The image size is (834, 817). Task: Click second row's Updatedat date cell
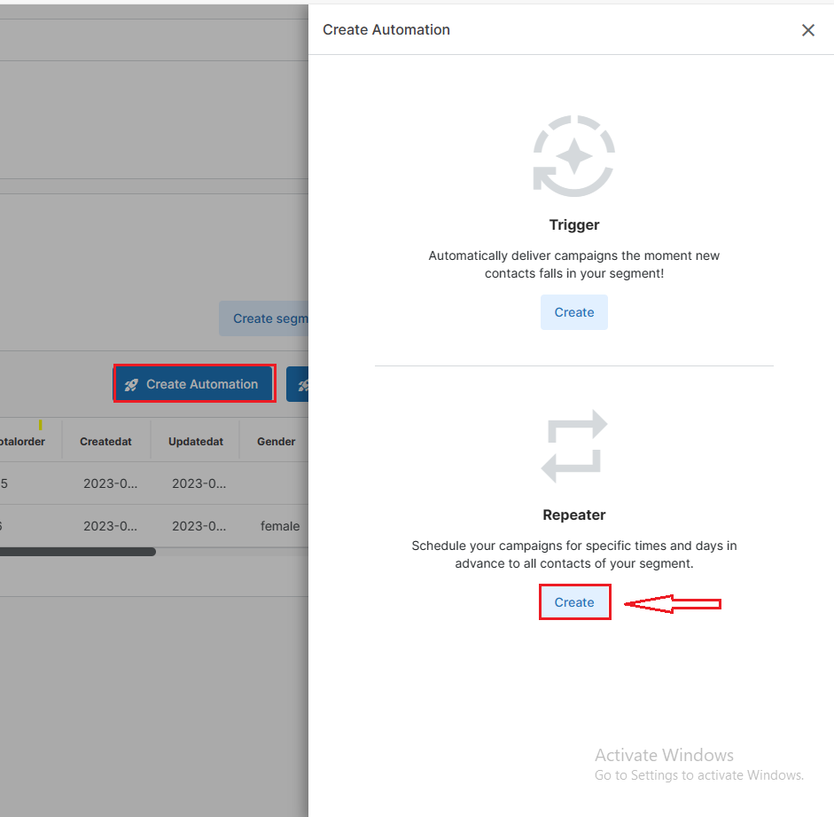pos(199,526)
